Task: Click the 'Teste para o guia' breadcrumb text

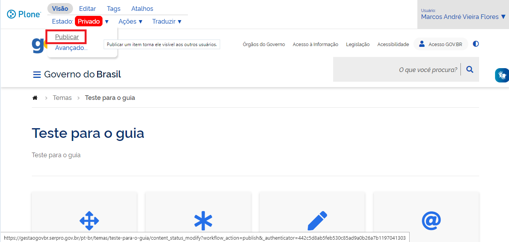Action: (x=110, y=98)
